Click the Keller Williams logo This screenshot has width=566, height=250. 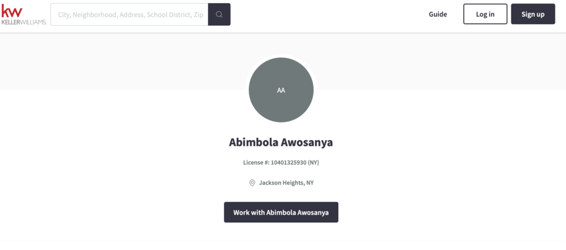pos(24,14)
